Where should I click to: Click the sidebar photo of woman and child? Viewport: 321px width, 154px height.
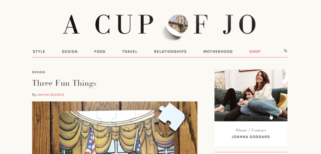tap(251, 95)
